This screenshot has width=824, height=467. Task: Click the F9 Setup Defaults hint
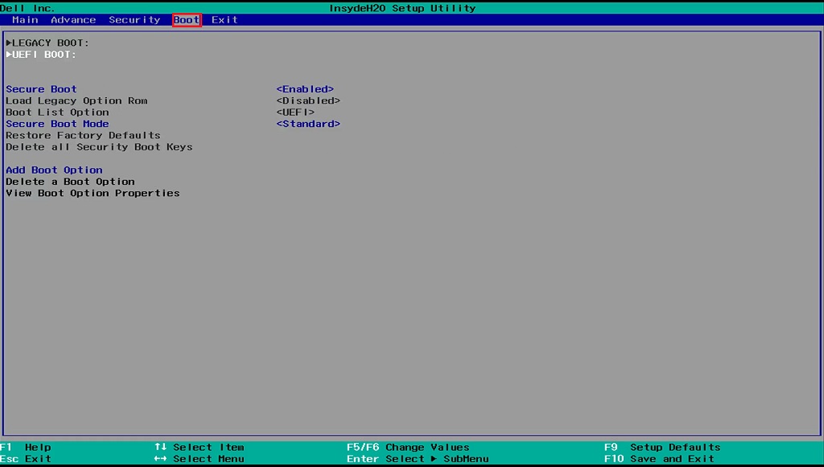[662, 448]
